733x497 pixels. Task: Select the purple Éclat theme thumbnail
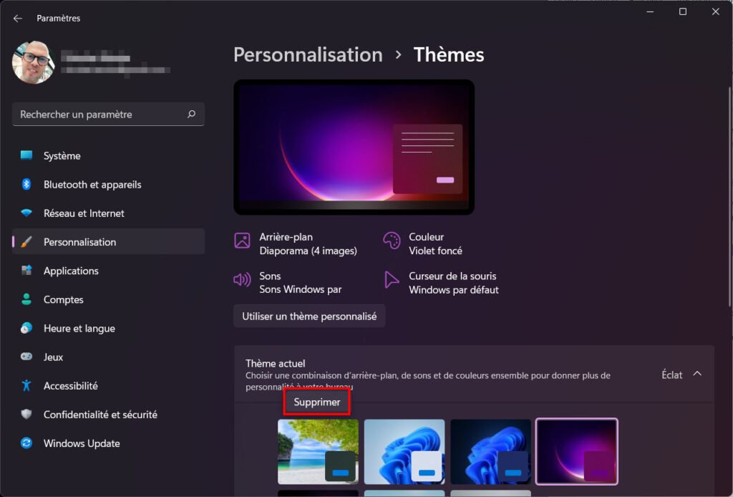[577, 452]
